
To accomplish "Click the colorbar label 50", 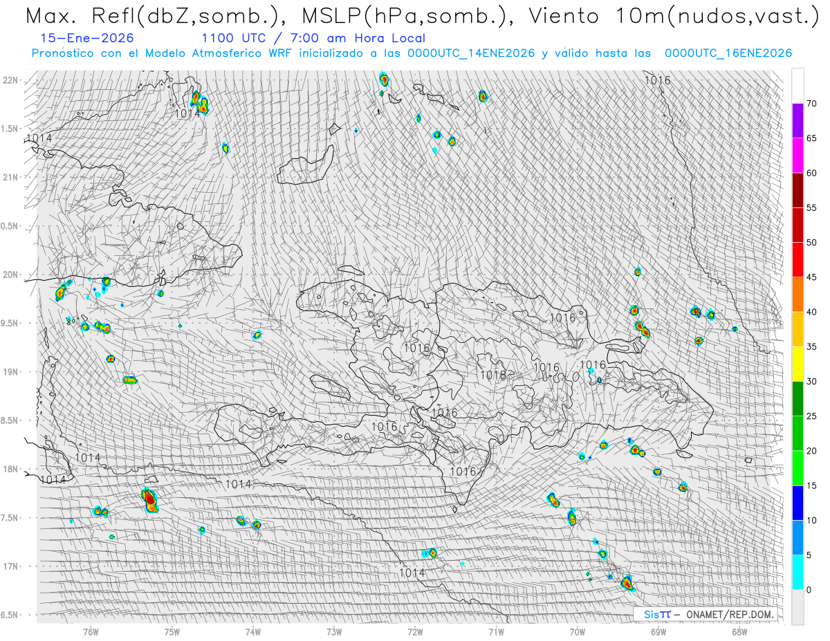I will [811, 243].
